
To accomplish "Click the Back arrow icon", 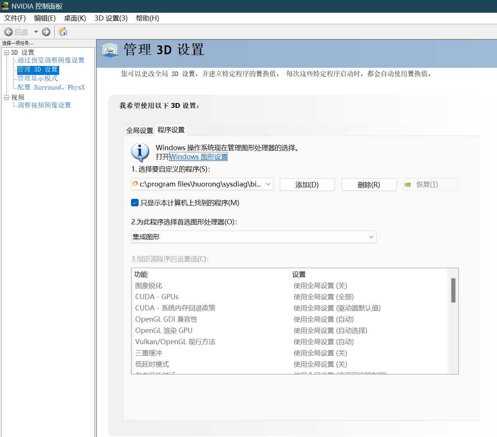I will coord(9,32).
